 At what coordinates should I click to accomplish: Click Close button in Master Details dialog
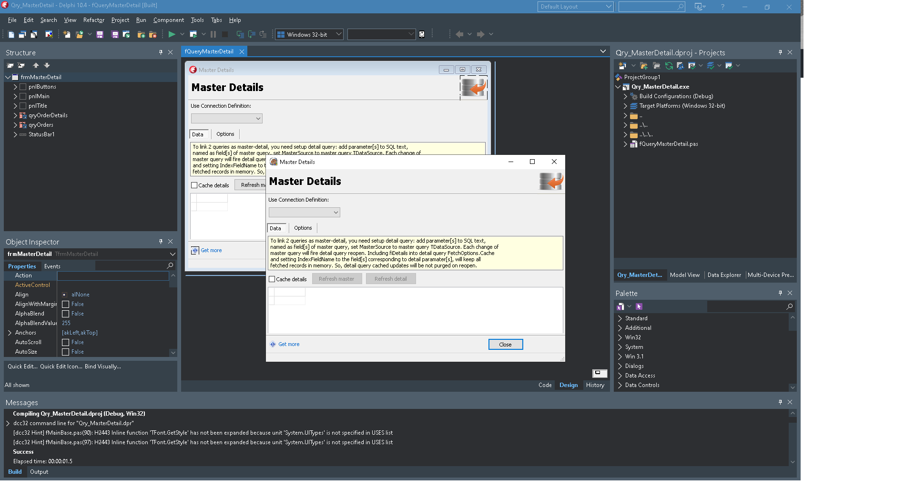[506, 345]
